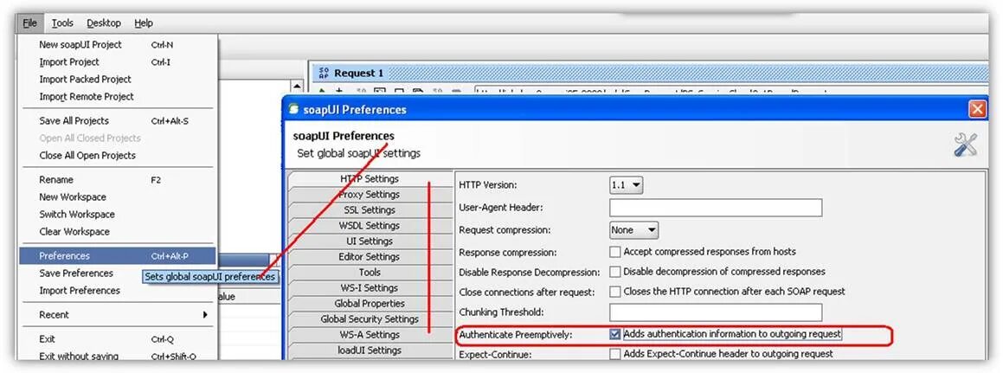Viewport: 1003px width, 373px height.
Task: Open WS-I Settings tab
Action: [x=369, y=288]
